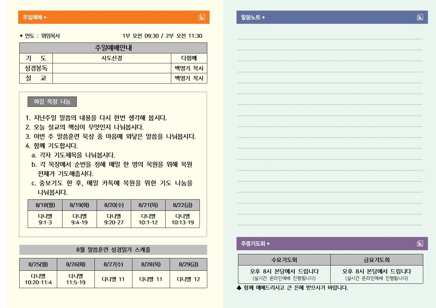
Task: Expand the 말씀노트 + section title
Action: tap(253, 17)
